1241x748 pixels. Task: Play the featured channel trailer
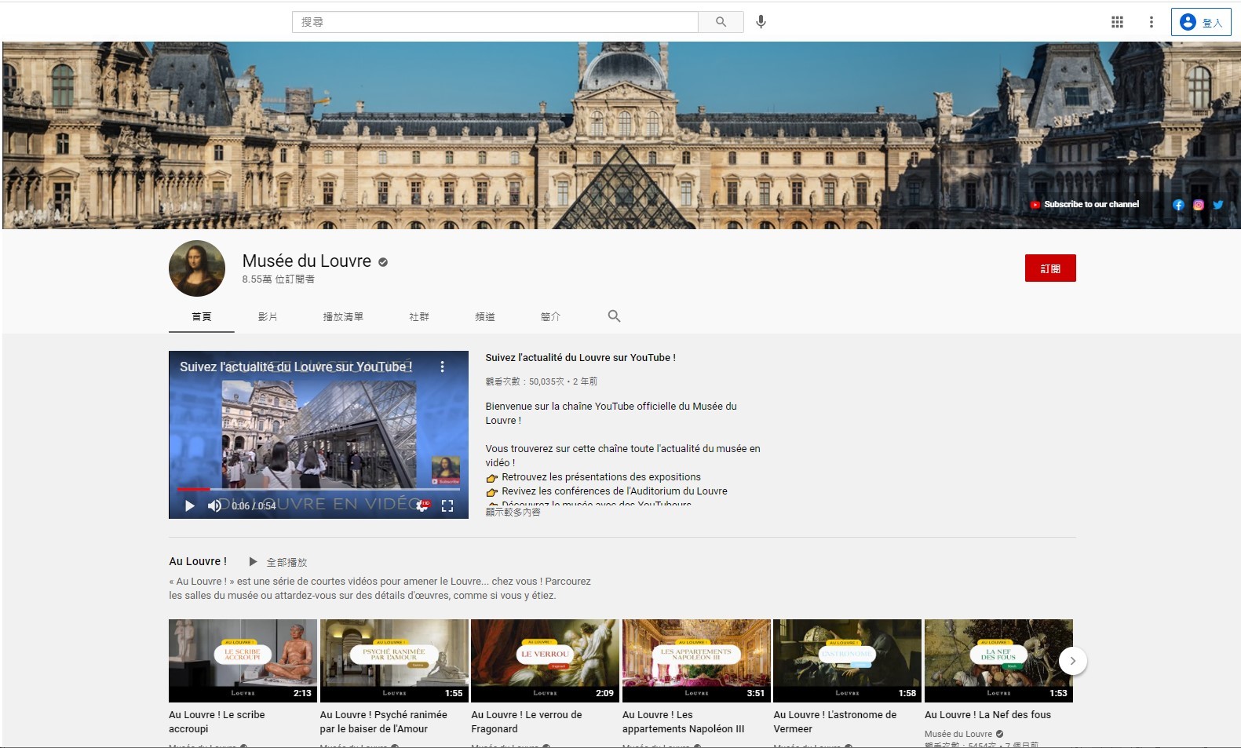point(189,506)
